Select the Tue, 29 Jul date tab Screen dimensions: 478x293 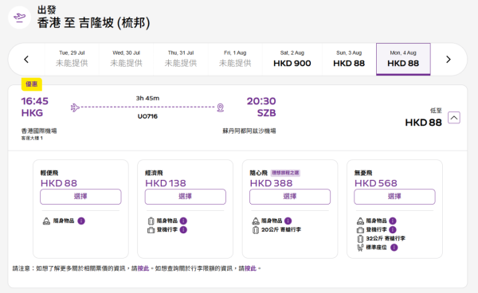click(x=72, y=59)
